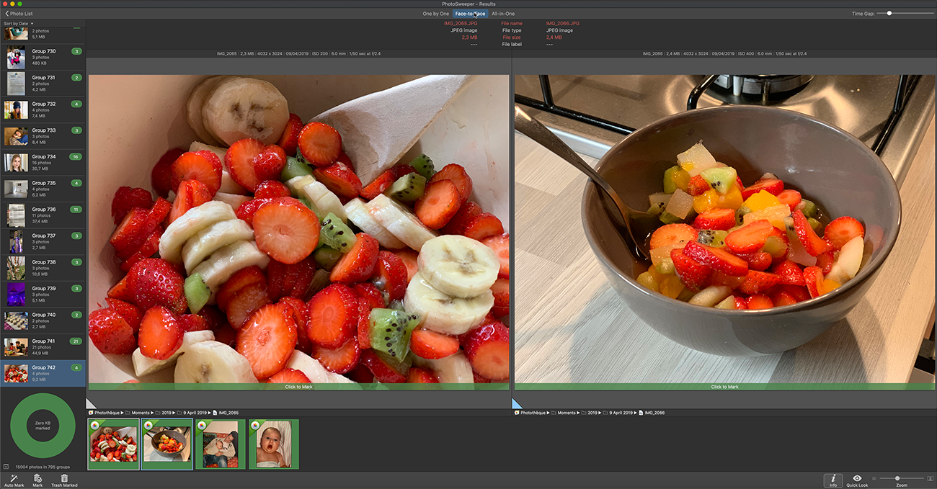Select the baby face thumbnail in filmstrip

pyautogui.click(x=274, y=444)
